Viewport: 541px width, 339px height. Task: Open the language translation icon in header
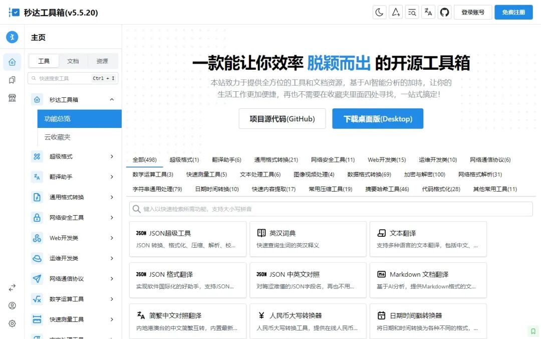click(x=428, y=13)
